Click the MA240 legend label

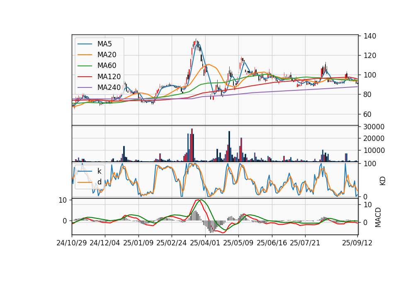pos(109,87)
